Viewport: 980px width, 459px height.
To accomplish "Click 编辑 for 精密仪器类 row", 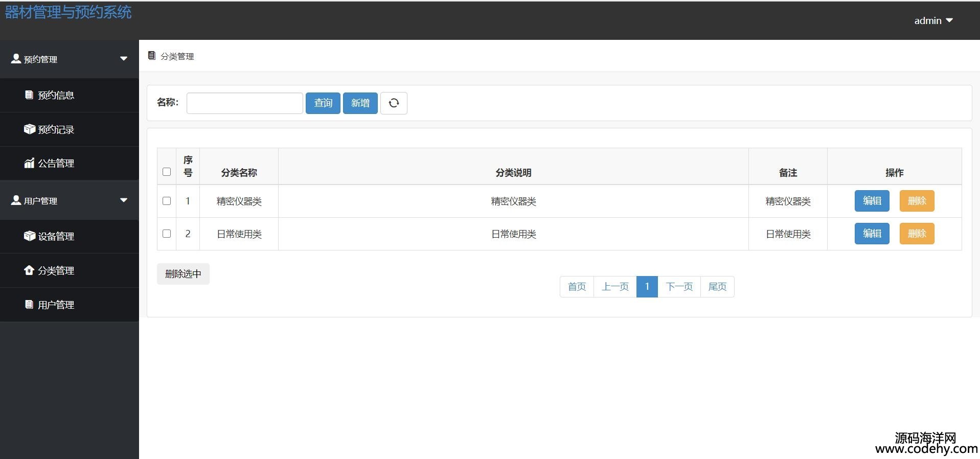I will click(872, 201).
